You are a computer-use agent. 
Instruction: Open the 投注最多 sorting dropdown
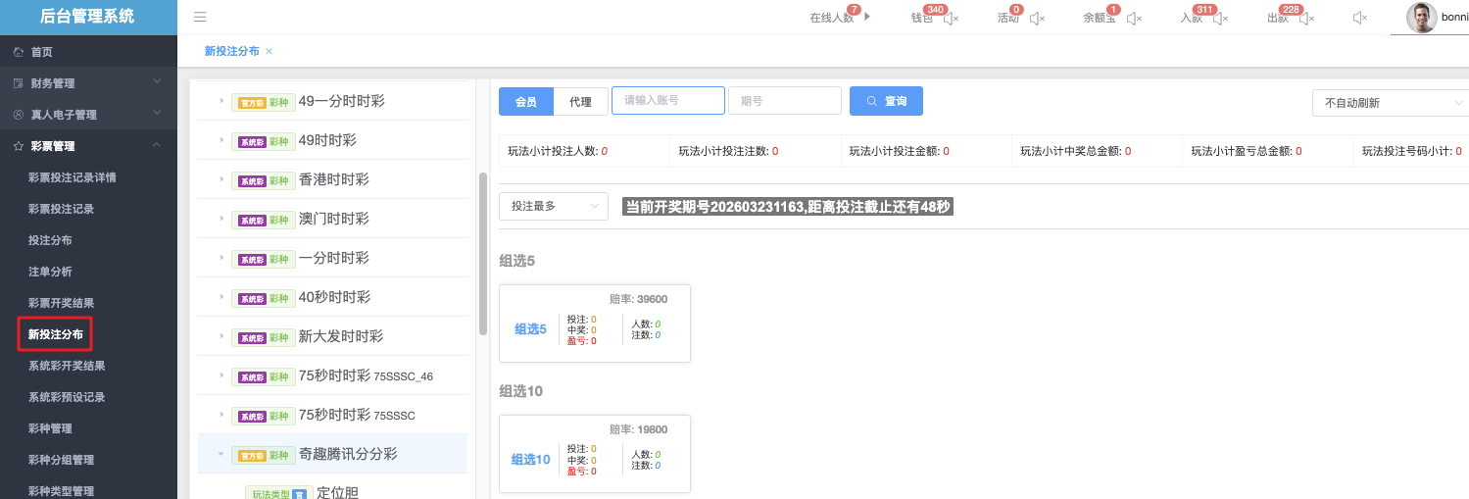point(554,206)
